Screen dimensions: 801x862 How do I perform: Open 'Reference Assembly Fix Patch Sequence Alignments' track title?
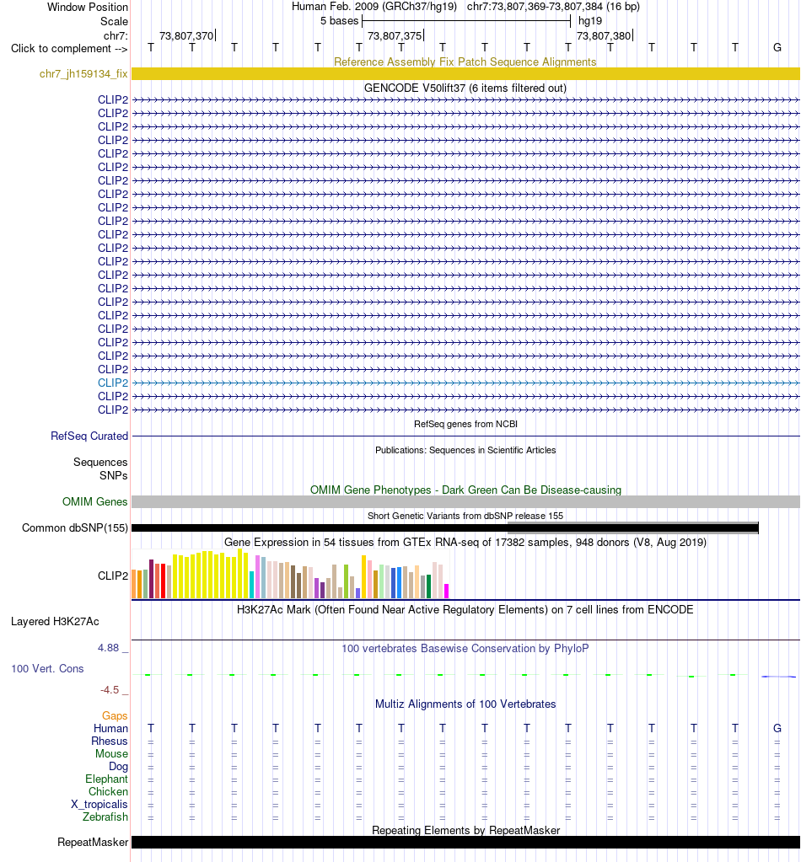465,62
